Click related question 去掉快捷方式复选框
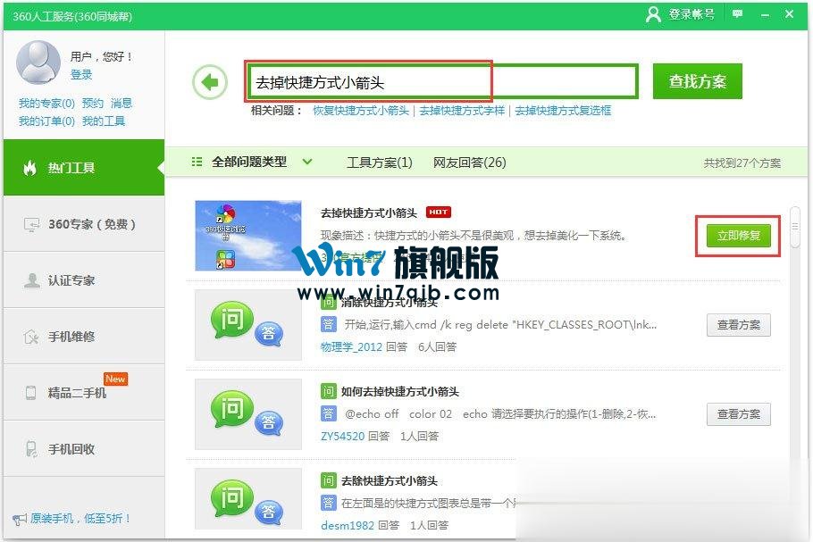Screen dimensions: 813x542 coord(563,111)
